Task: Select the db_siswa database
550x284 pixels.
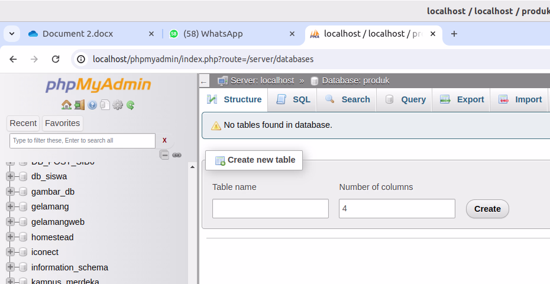Action: (x=49, y=176)
